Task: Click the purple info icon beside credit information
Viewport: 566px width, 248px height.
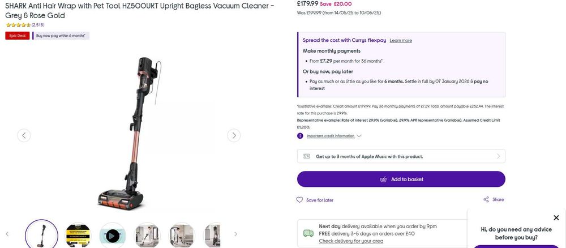Action: 300,136
